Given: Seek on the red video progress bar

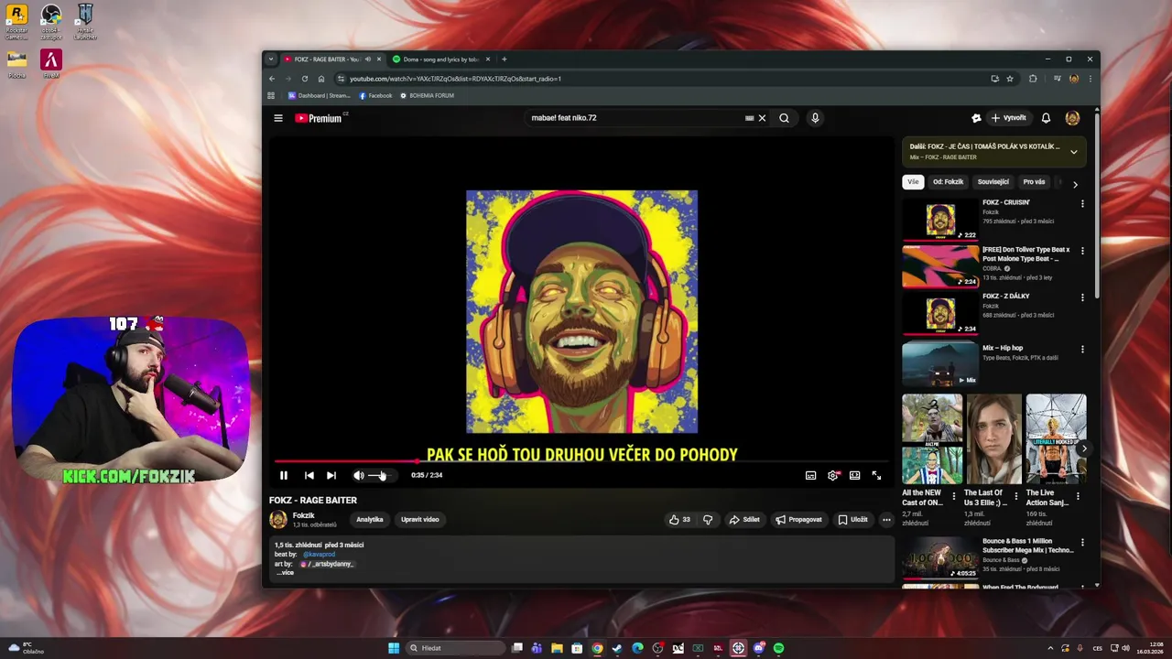Looking at the screenshot, I should coord(581,461).
